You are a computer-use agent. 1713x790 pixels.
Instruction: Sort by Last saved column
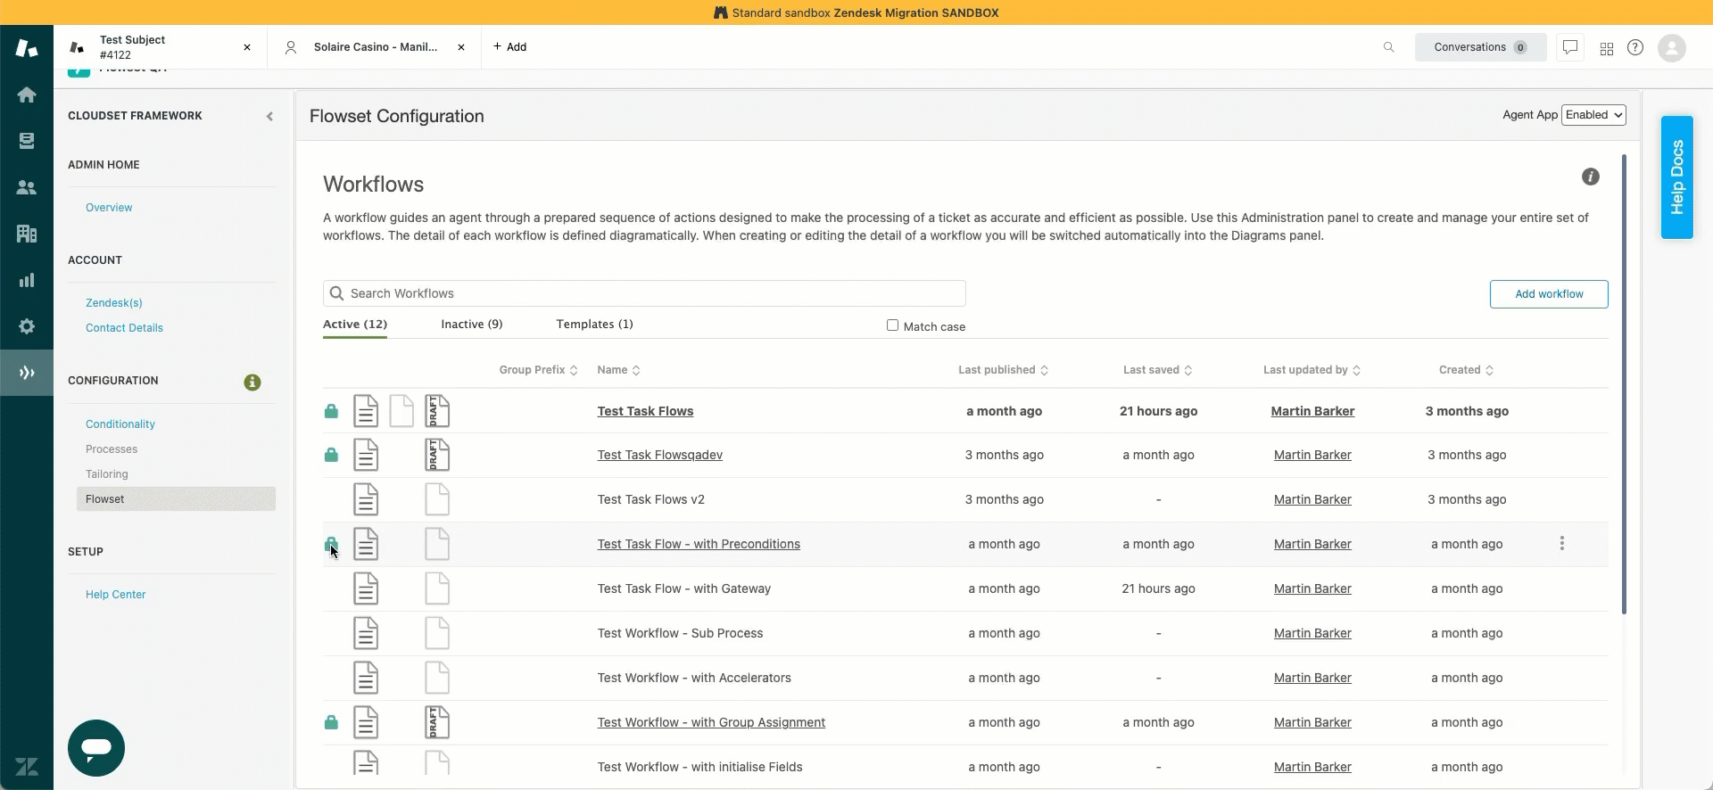pos(1157,370)
